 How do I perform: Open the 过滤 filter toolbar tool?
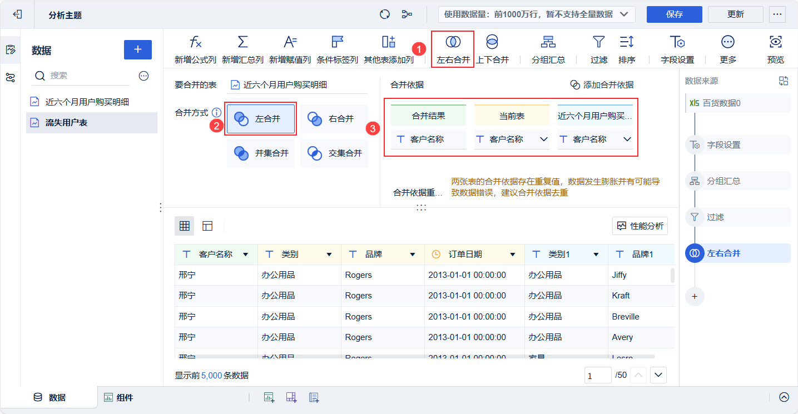pos(598,49)
